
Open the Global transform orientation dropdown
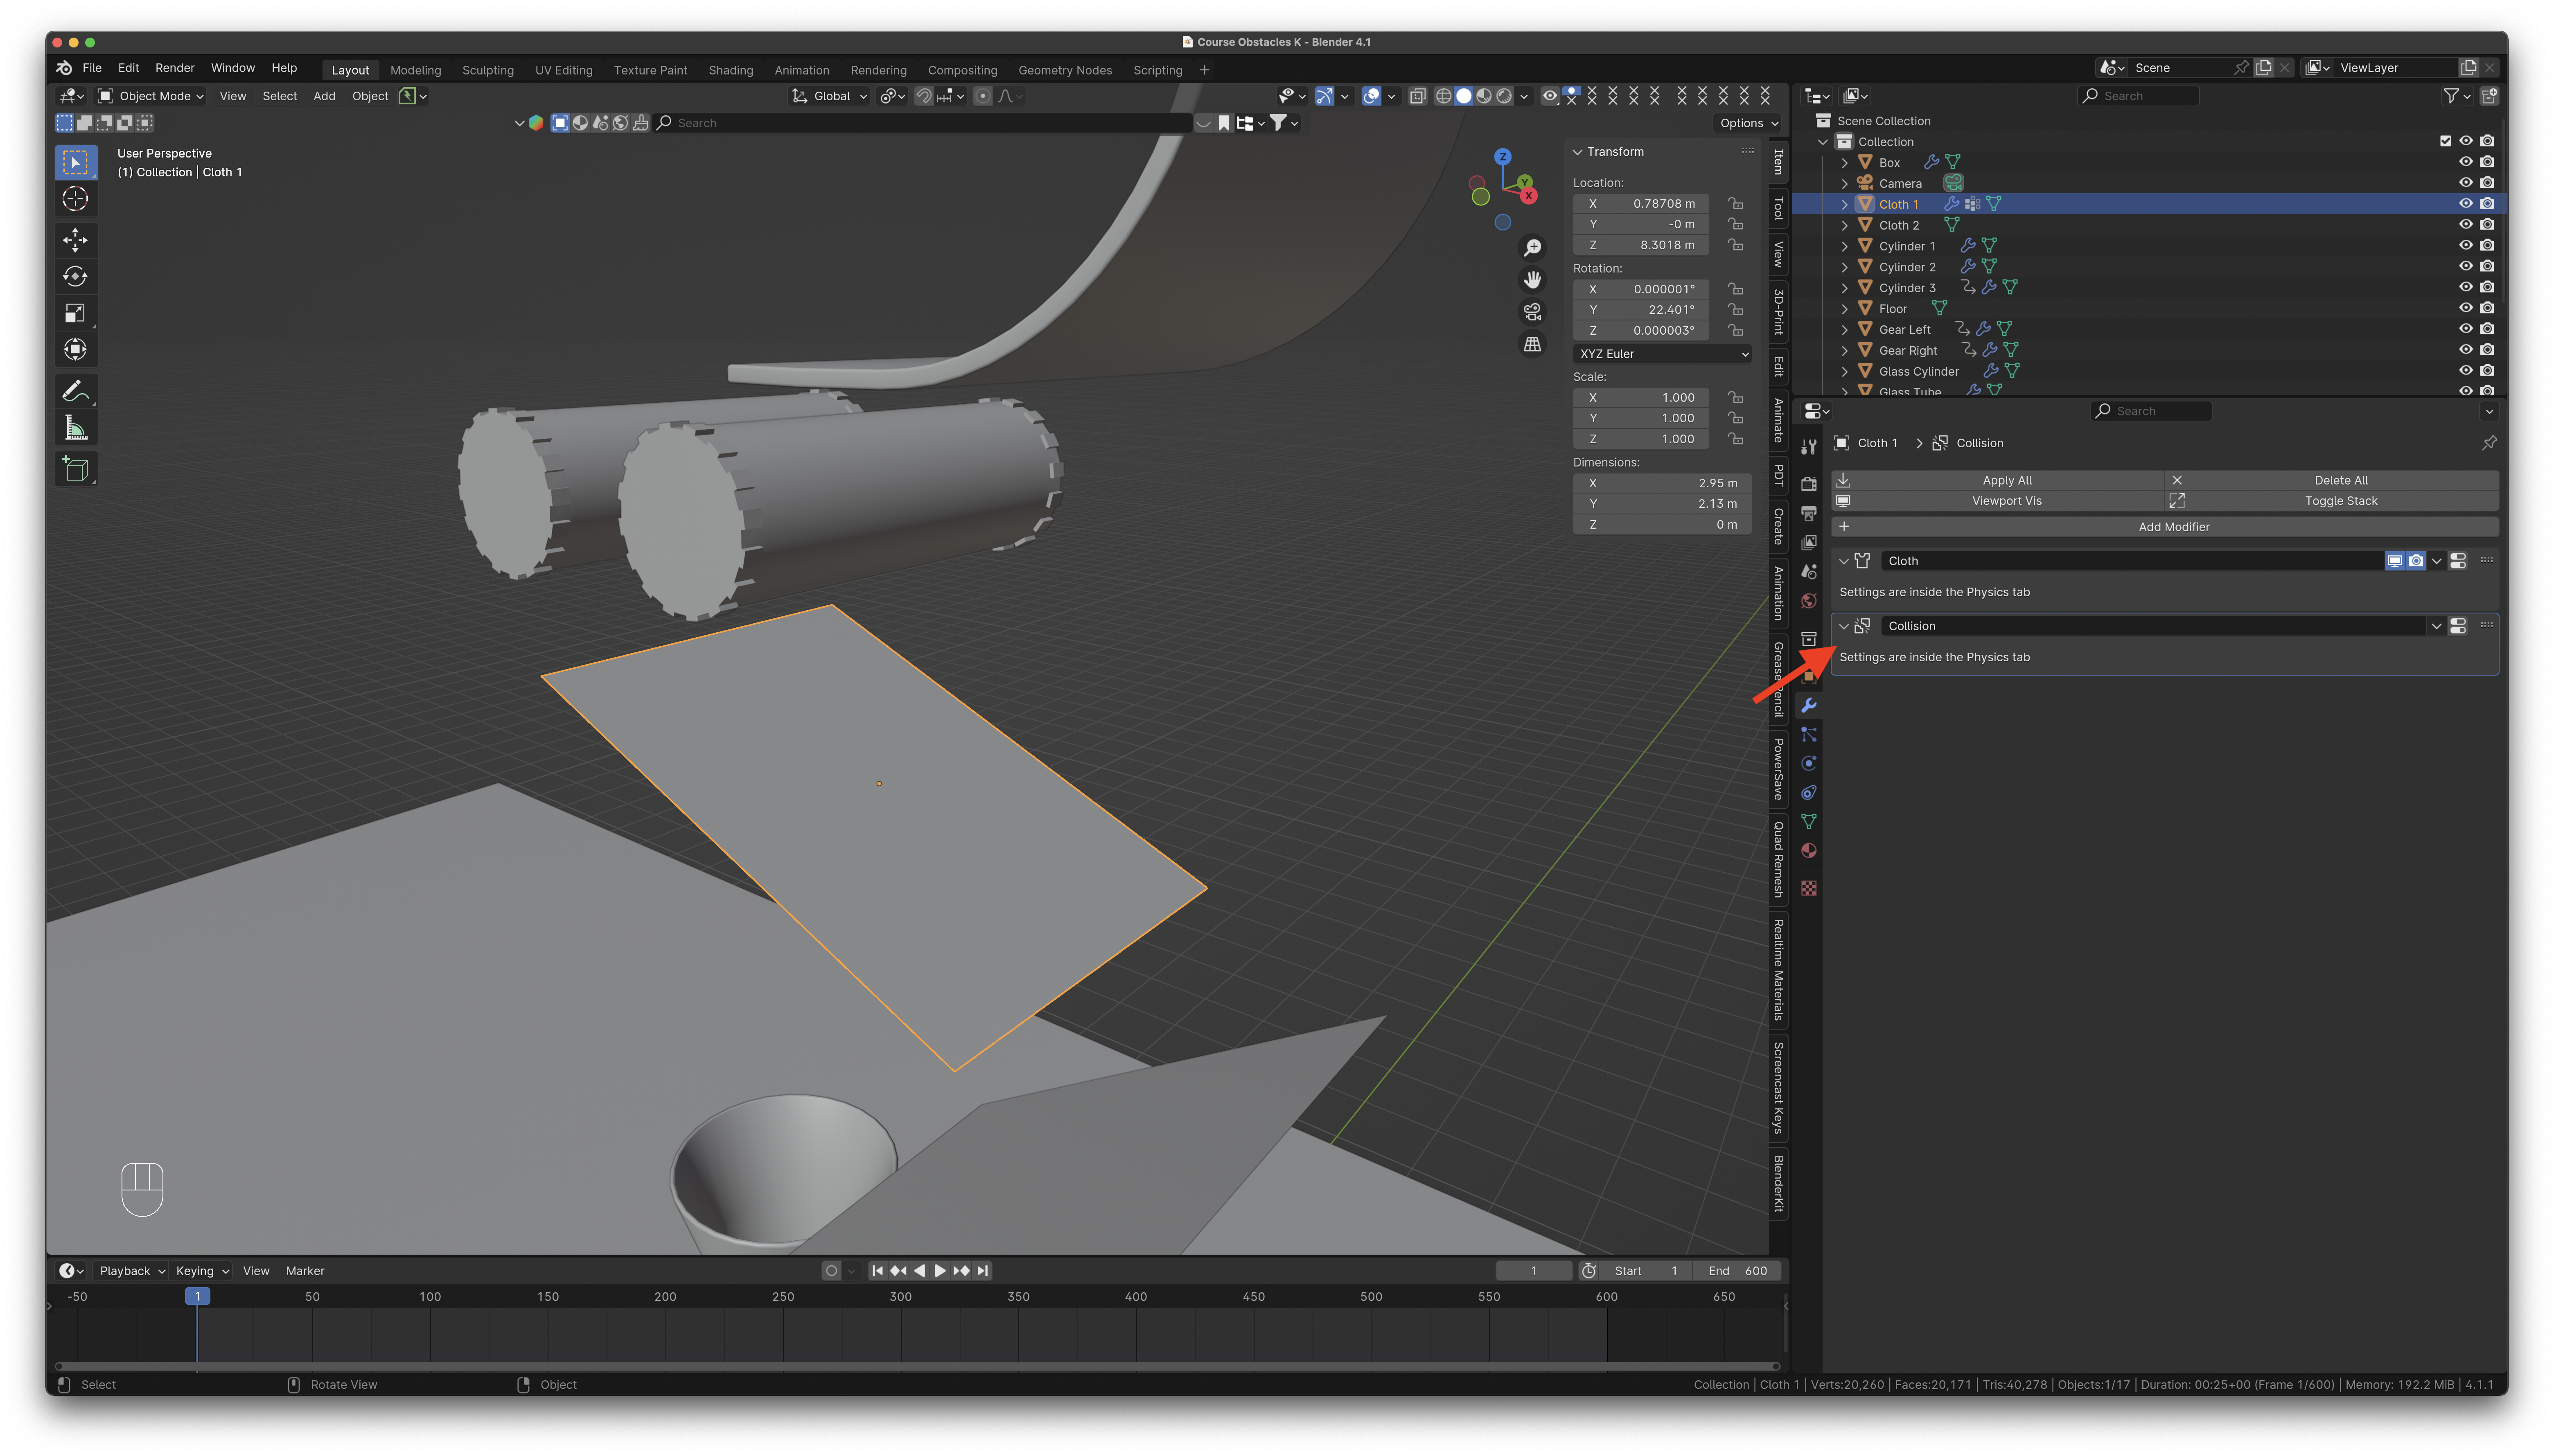click(x=829, y=96)
